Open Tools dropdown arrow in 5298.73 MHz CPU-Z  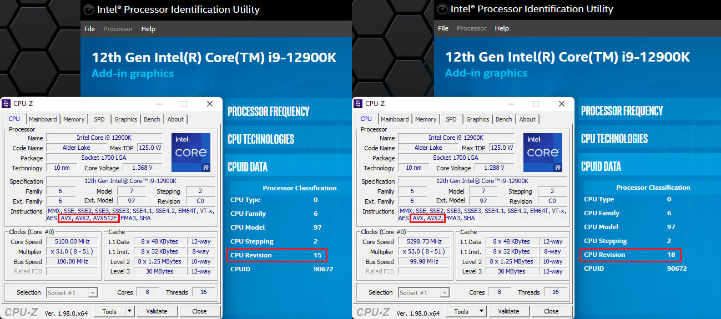click(x=481, y=311)
